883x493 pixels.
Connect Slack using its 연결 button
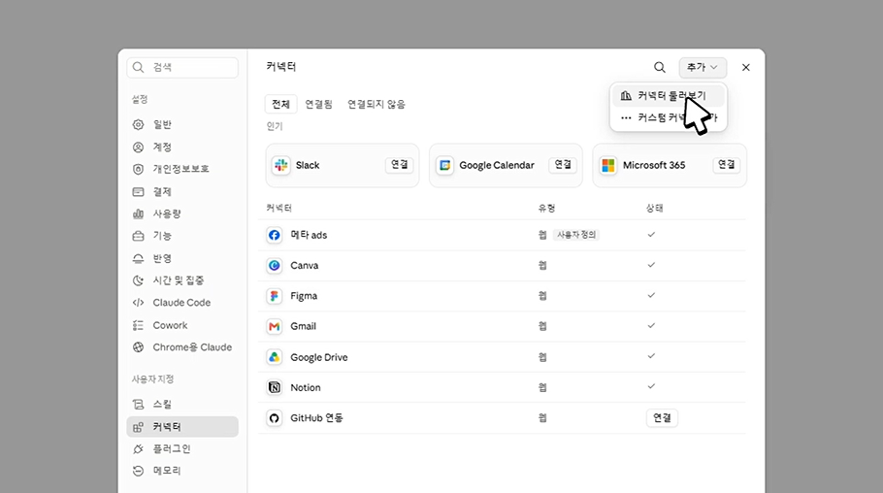(399, 165)
